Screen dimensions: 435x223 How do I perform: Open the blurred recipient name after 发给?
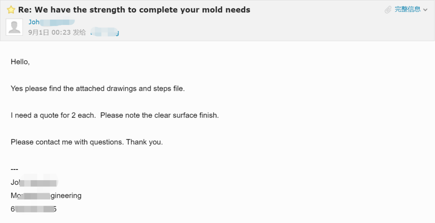click(105, 32)
